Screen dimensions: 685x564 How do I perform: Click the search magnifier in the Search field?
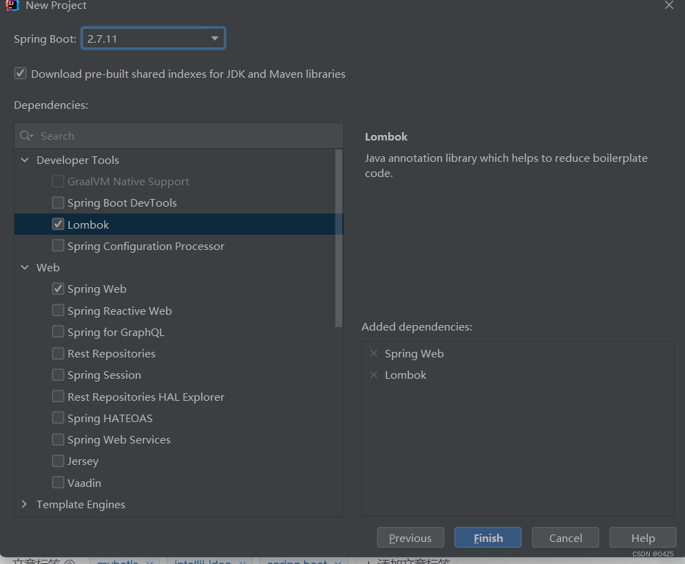(x=25, y=135)
